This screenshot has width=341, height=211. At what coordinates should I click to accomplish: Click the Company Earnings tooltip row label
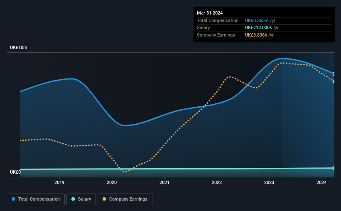(216, 35)
